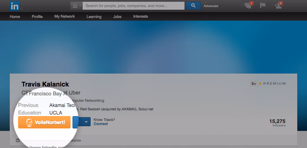Click the 3rd degree connection badge

(x=254, y=84)
